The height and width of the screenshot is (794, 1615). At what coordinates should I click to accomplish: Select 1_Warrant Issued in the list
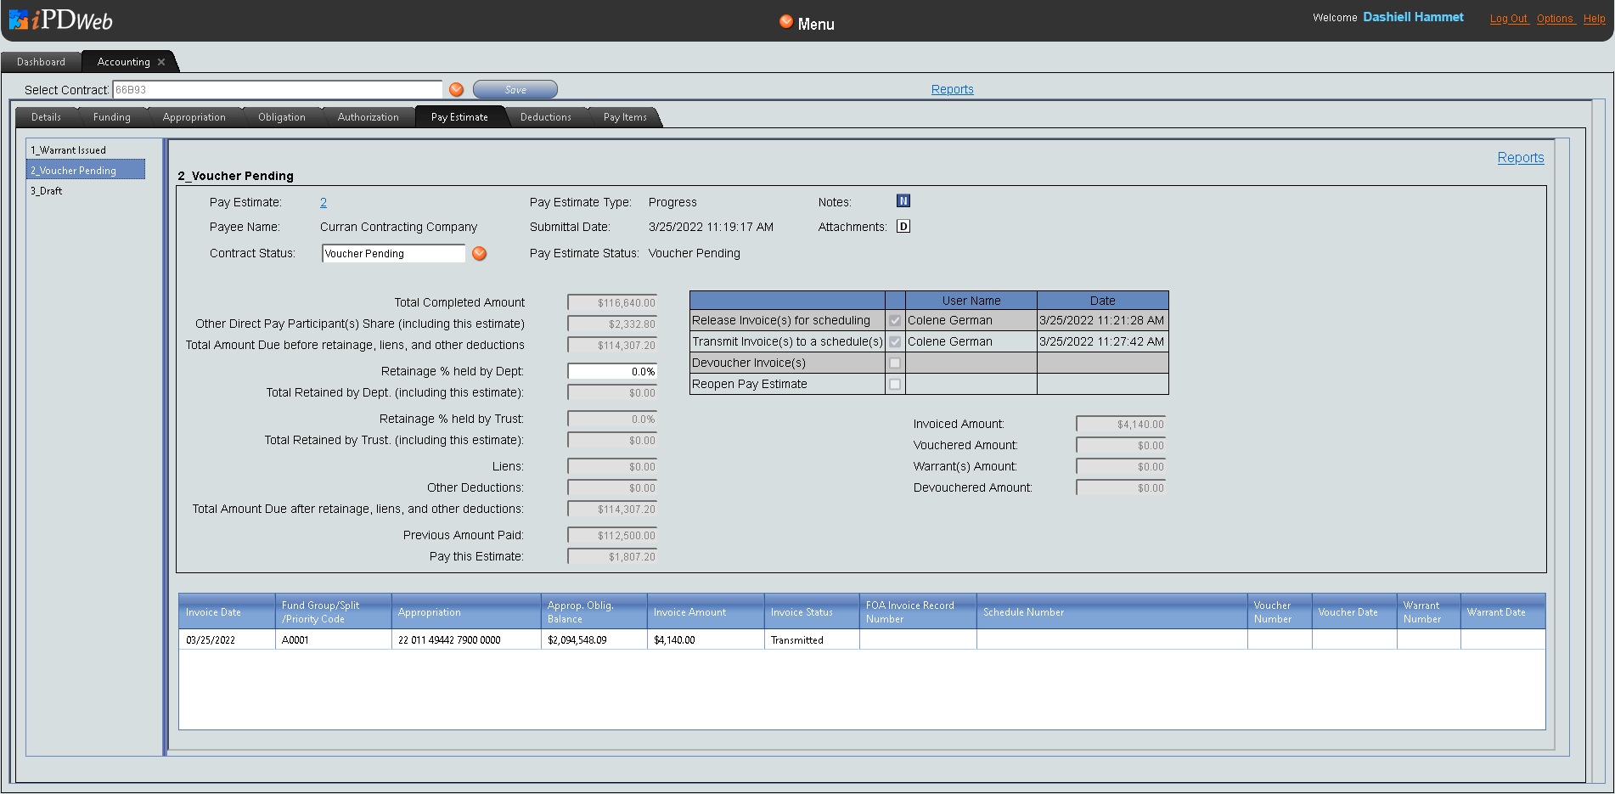pos(69,150)
